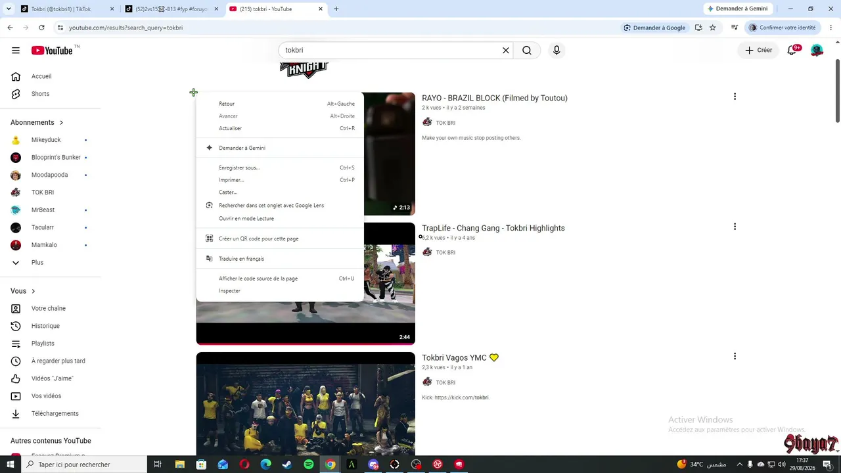Click Demander à Gemini button in title bar
This screenshot has height=473, width=841.
tap(737, 9)
